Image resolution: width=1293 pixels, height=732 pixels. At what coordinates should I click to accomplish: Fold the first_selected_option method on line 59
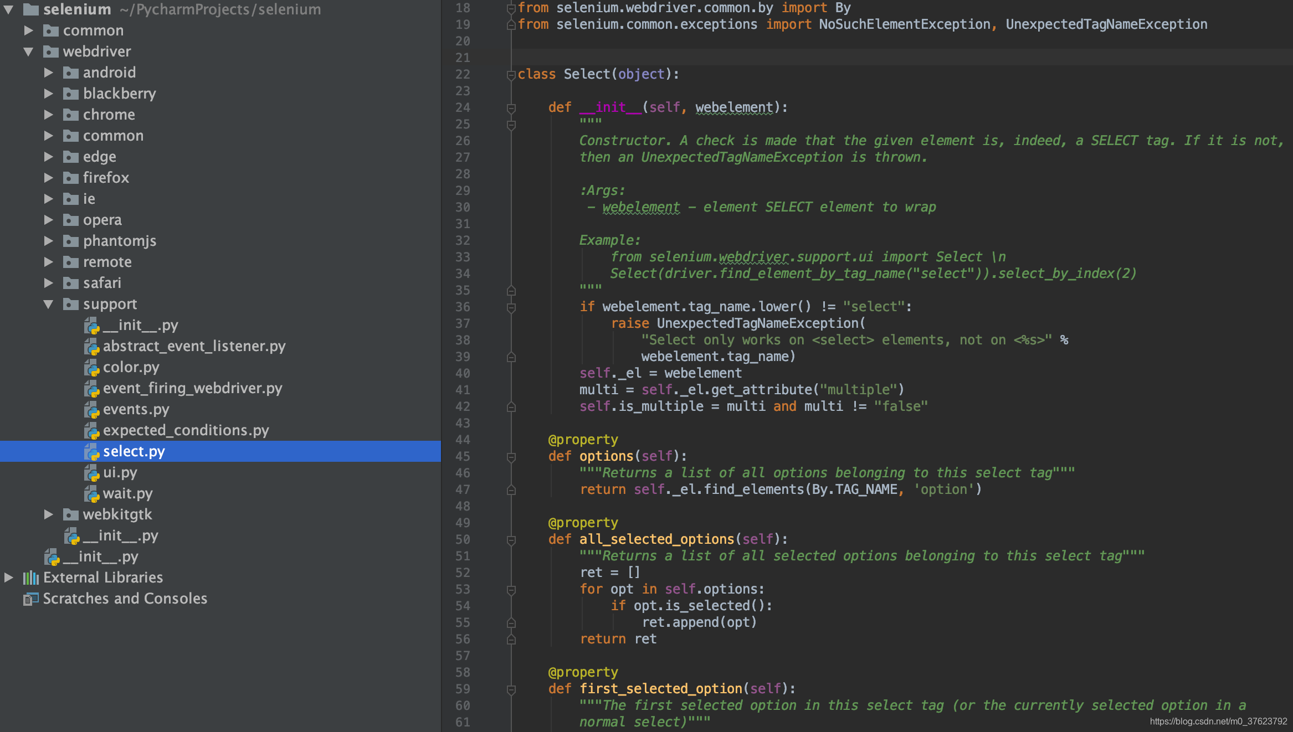(511, 689)
